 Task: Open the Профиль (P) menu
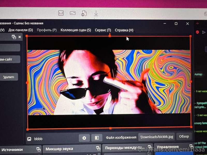(47, 30)
